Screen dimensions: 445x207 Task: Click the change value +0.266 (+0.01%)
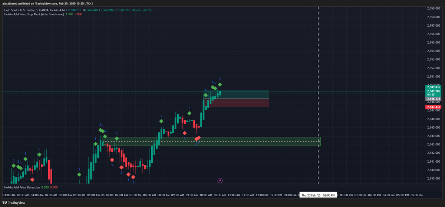click(x=142, y=10)
